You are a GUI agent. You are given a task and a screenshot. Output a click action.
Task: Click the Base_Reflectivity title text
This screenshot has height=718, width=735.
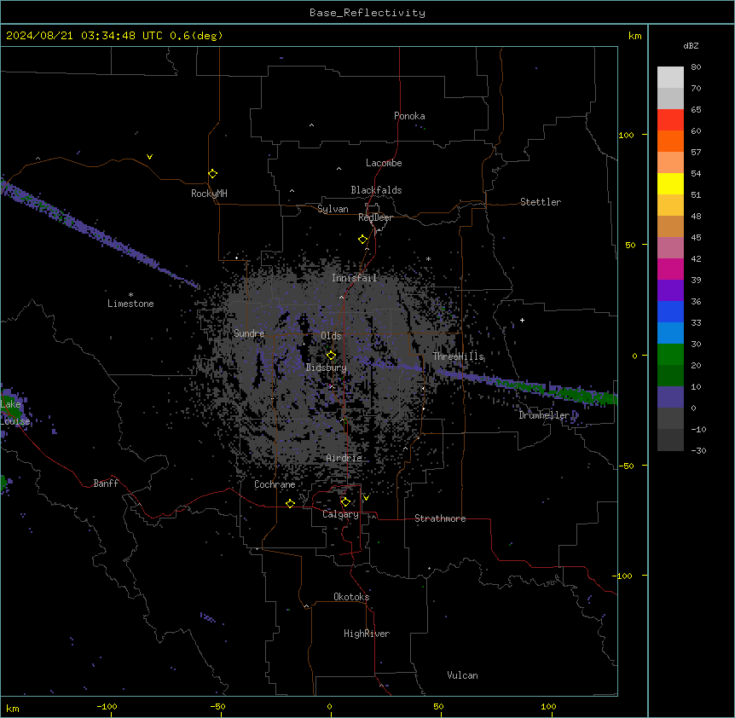tap(367, 13)
